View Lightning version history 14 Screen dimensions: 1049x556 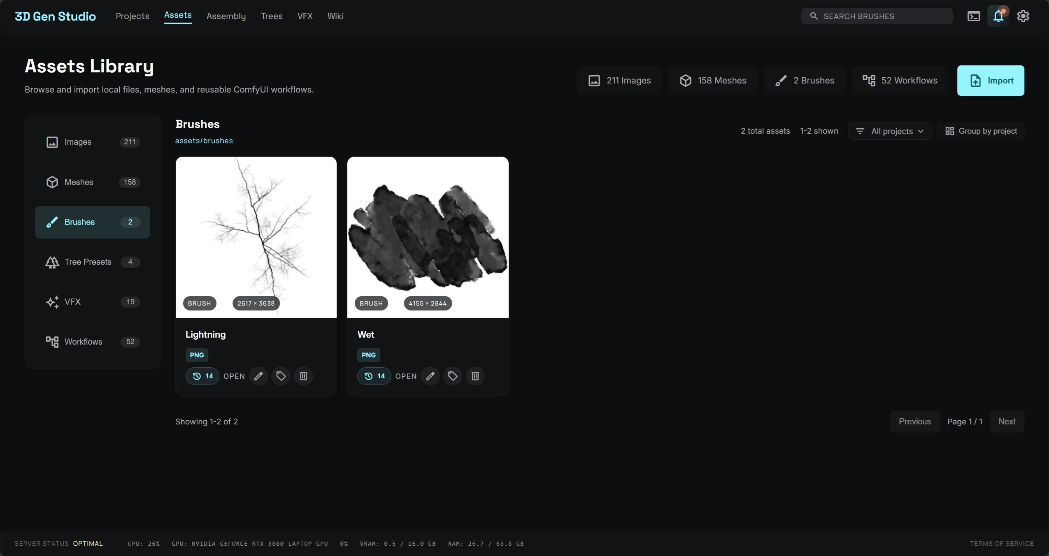click(202, 376)
